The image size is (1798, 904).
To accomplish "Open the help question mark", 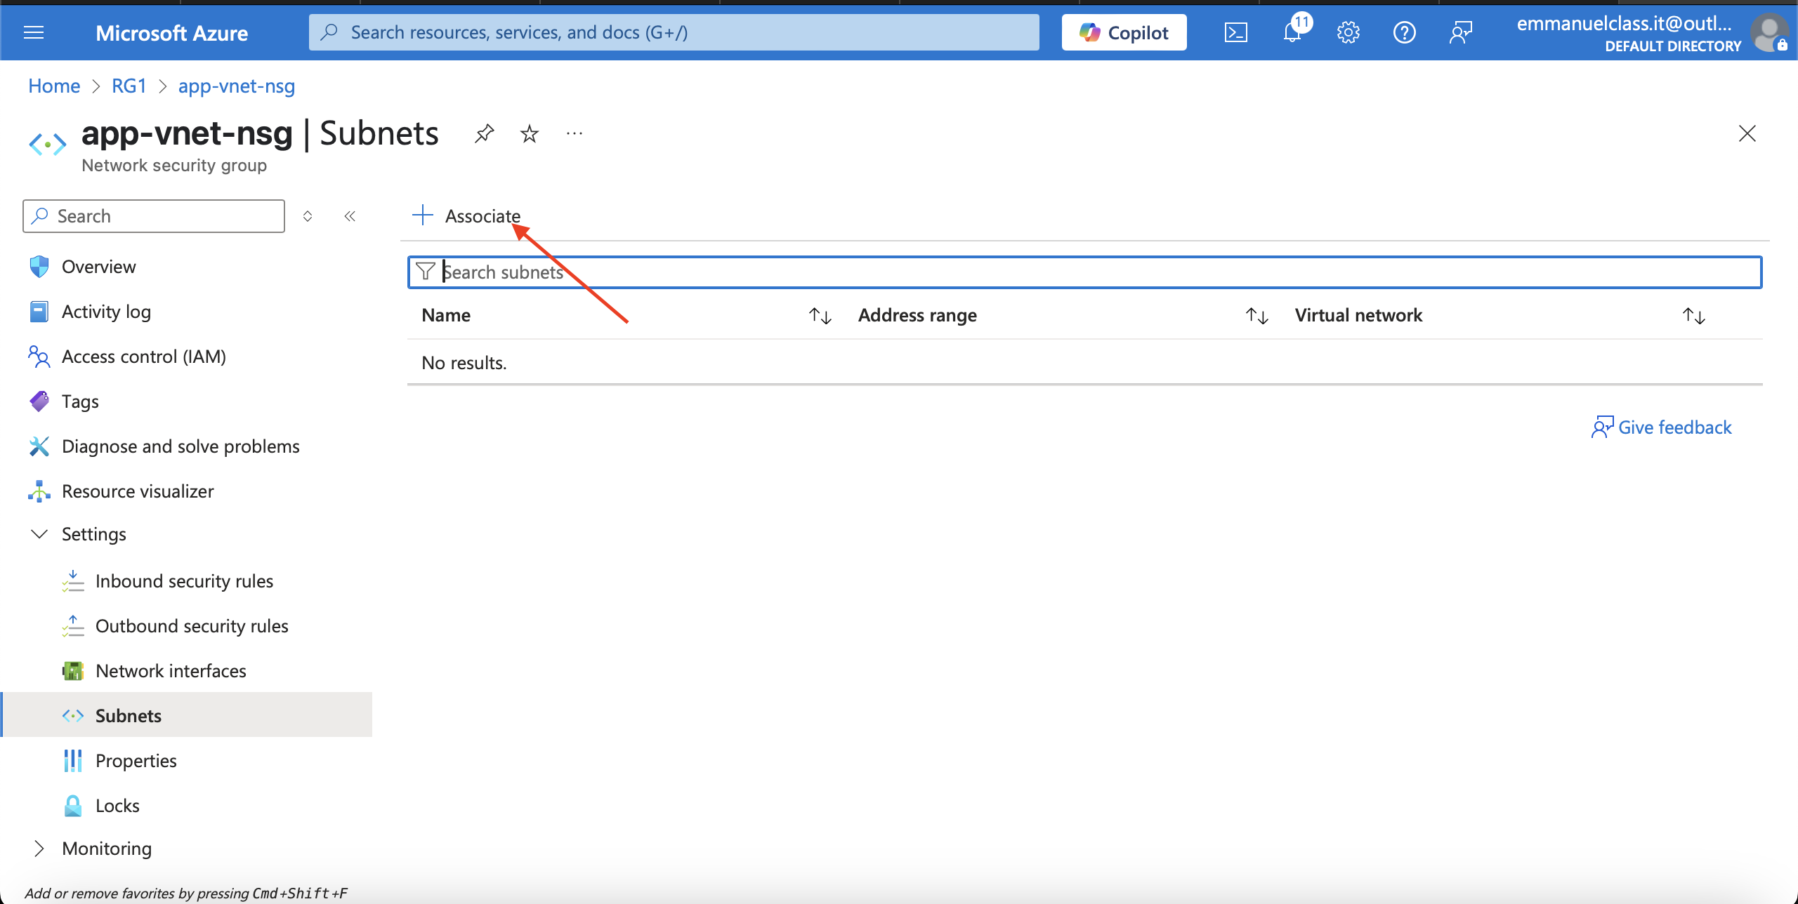I will (1404, 32).
